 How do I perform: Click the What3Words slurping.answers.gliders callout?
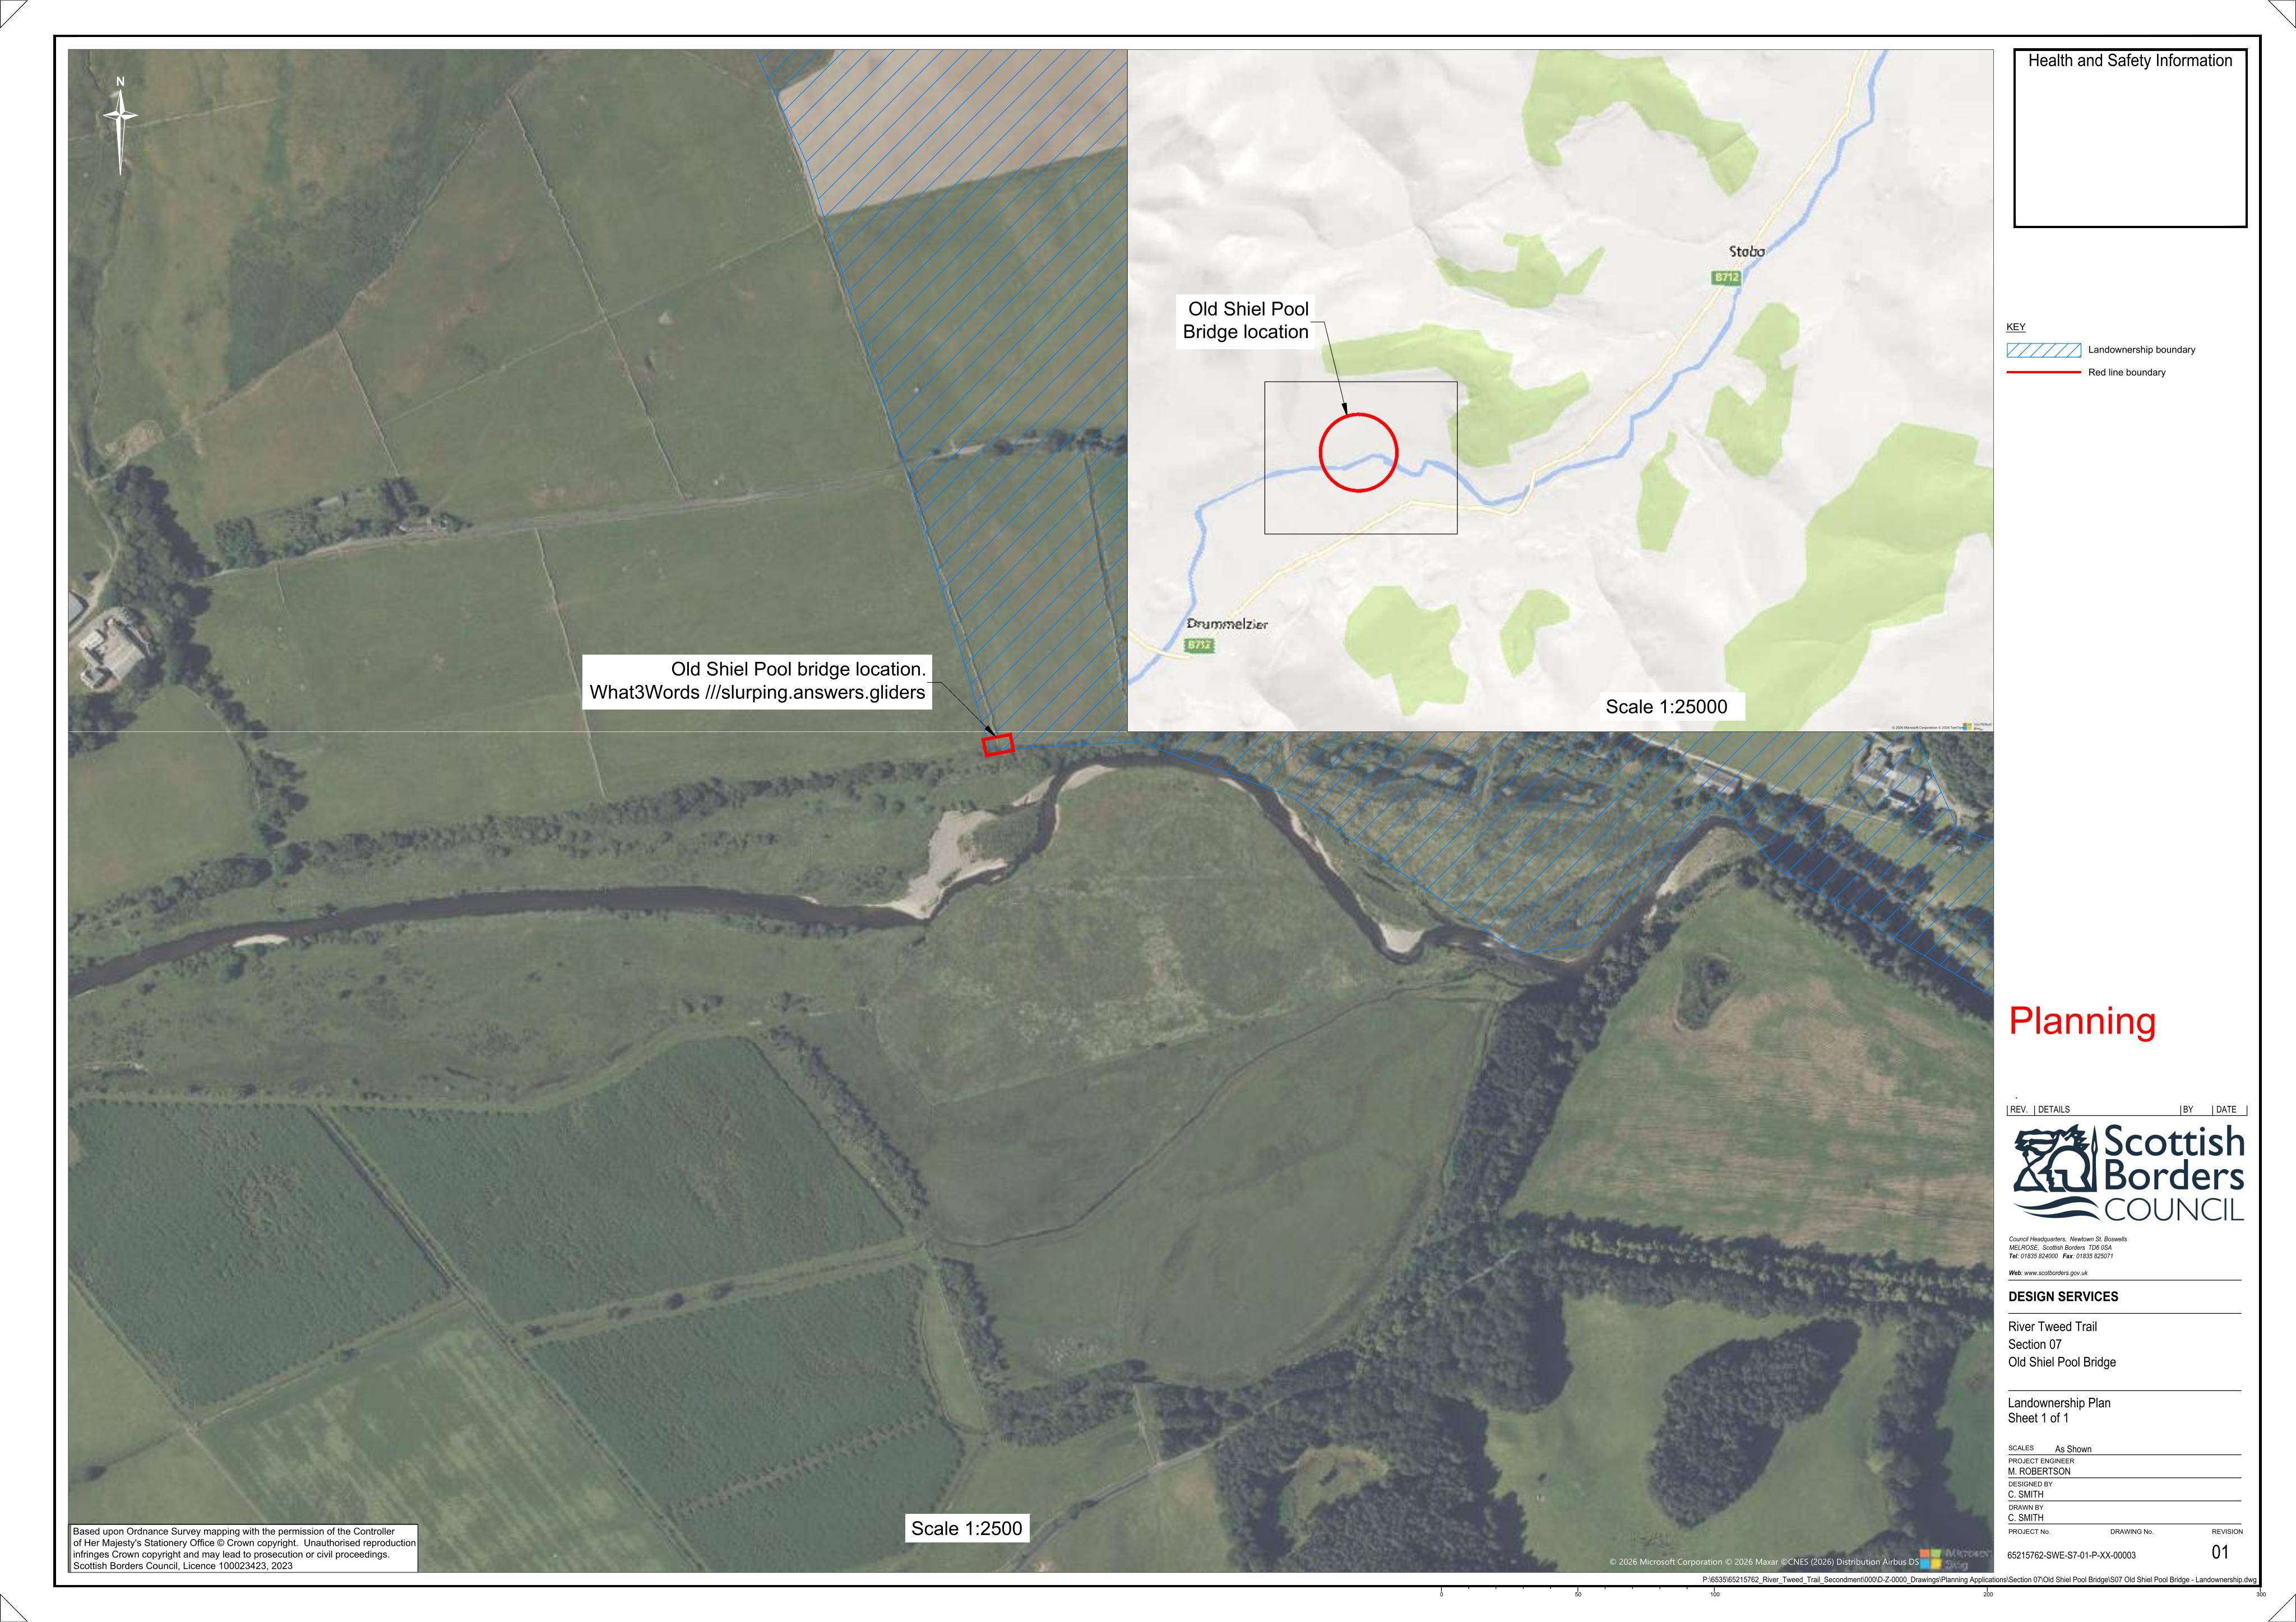[x=757, y=681]
